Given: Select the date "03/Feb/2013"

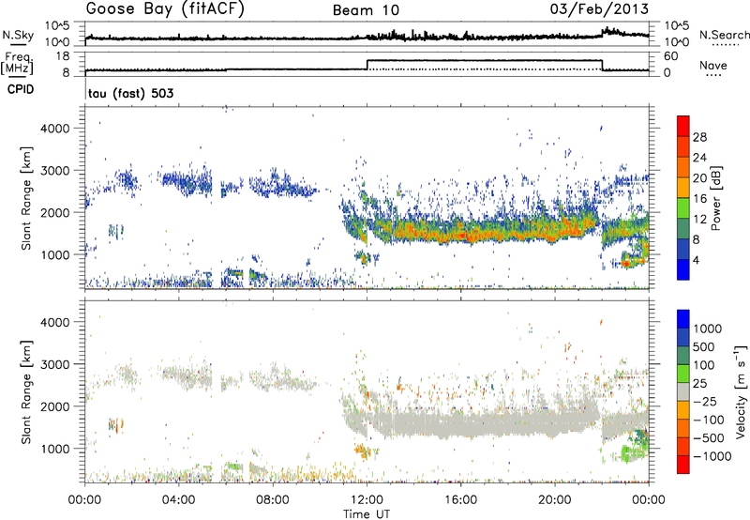Looking at the screenshot, I should 599,9.
